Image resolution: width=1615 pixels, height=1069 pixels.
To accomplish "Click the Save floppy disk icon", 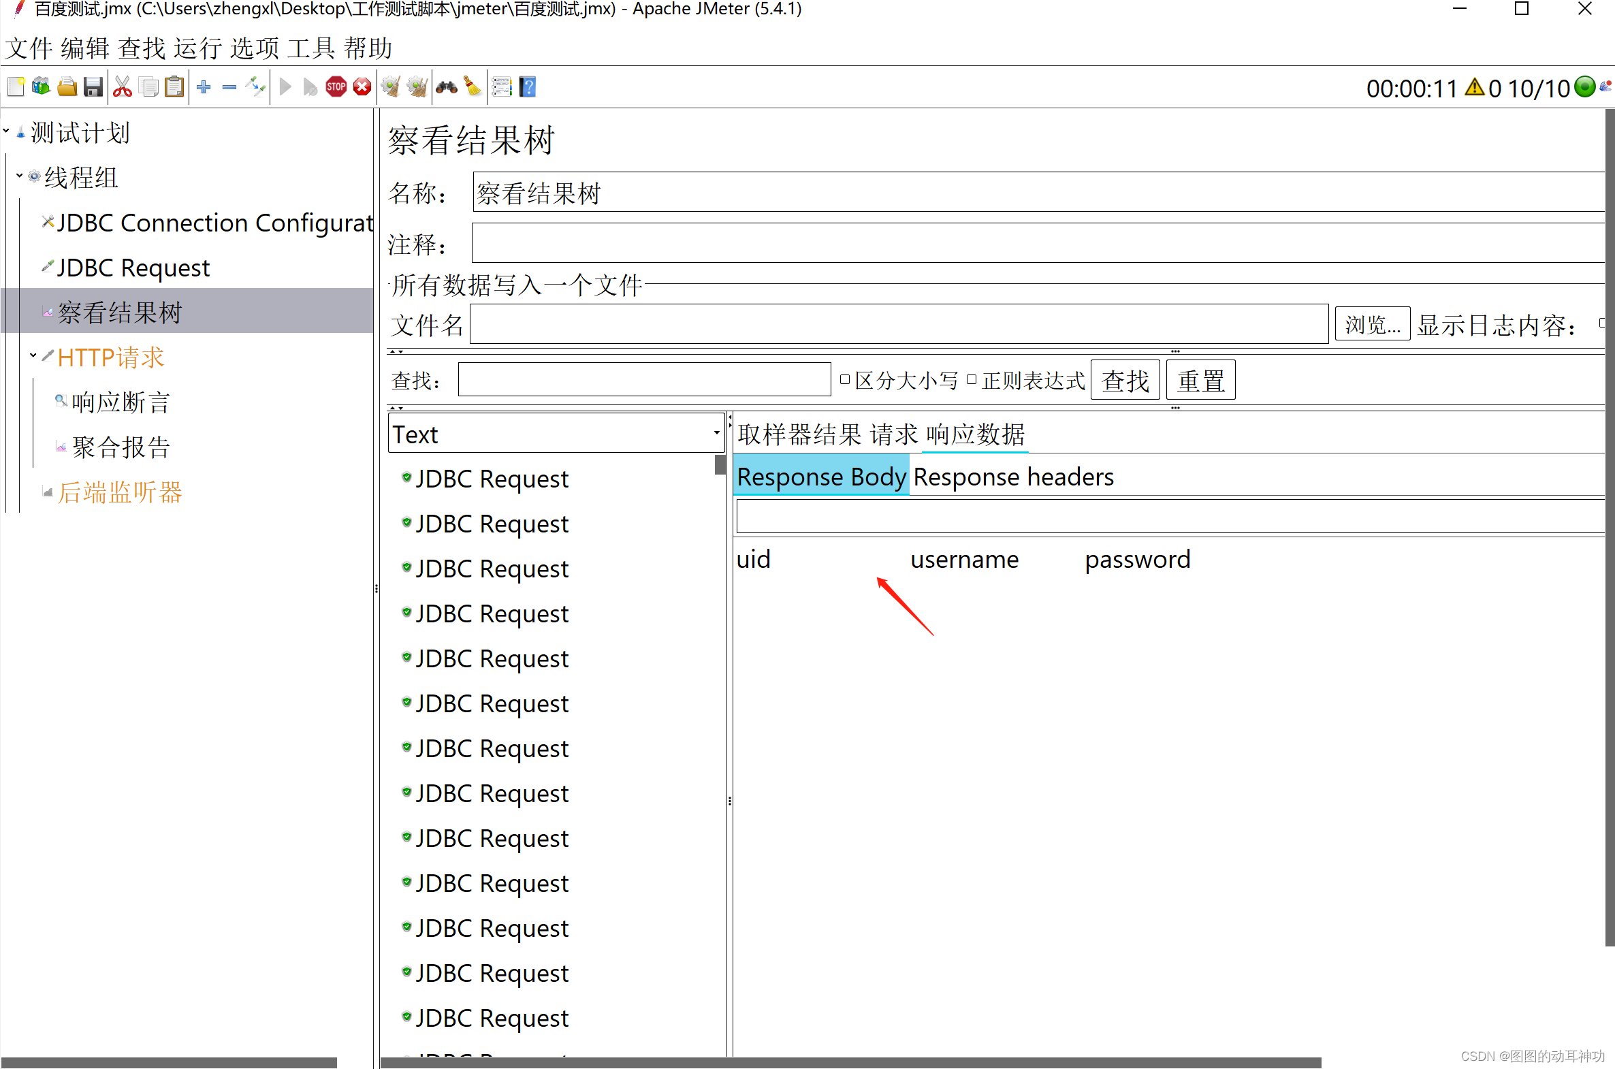I will coord(93,86).
